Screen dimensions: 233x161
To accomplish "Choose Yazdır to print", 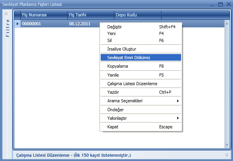I will tap(141, 92).
